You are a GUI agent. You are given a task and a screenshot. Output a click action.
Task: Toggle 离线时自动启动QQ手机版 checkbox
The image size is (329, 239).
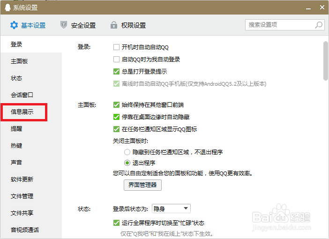tap(116, 84)
